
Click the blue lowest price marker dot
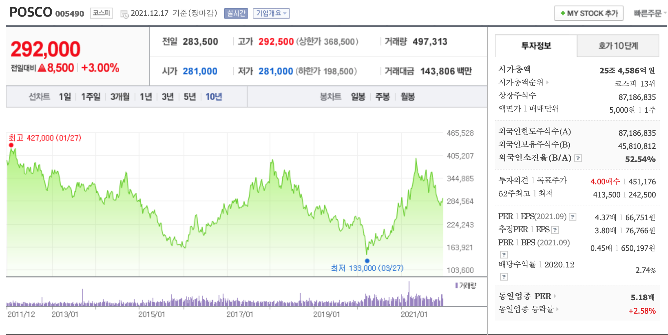click(x=367, y=261)
